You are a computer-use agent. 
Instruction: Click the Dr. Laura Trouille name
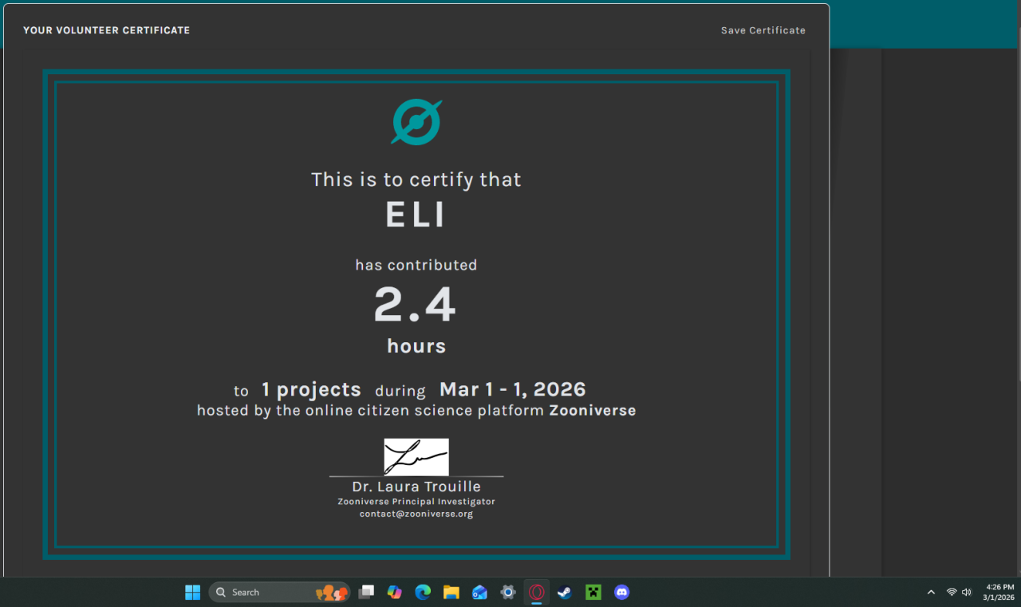416,487
